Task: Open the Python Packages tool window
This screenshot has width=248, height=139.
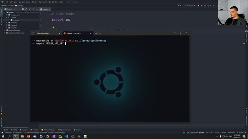Action: (x=48, y=130)
